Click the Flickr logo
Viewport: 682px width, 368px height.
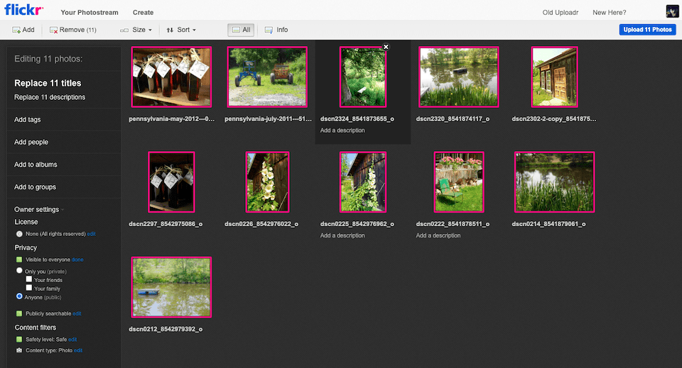pyautogui.click(x=23, y=11)
